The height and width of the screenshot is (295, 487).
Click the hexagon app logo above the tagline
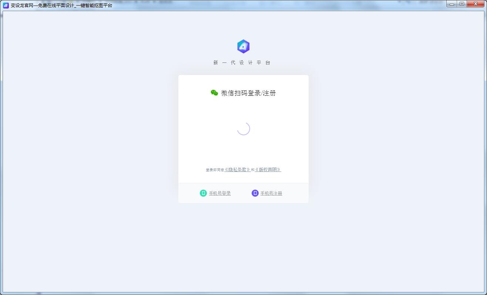coord(243,47)
